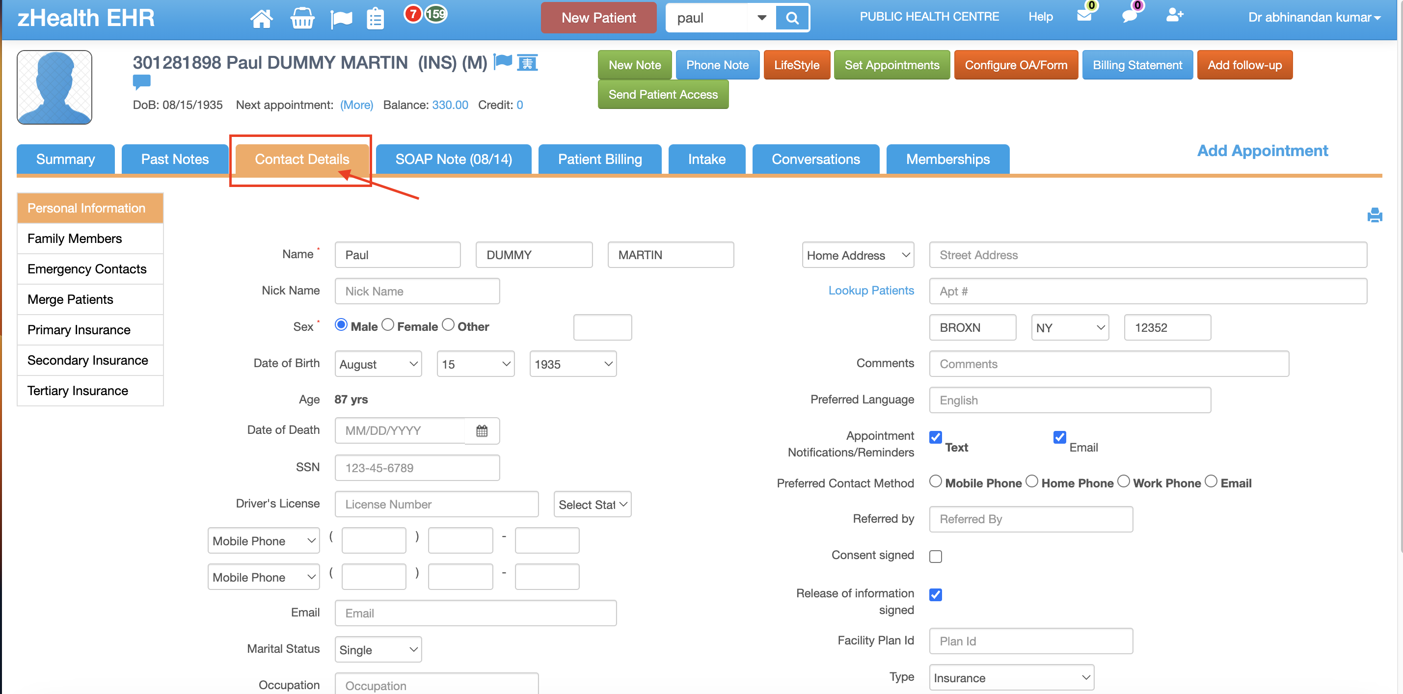Open the Date of Death calendar picker
Screen dimensions: 1403x694
(482, 431)
